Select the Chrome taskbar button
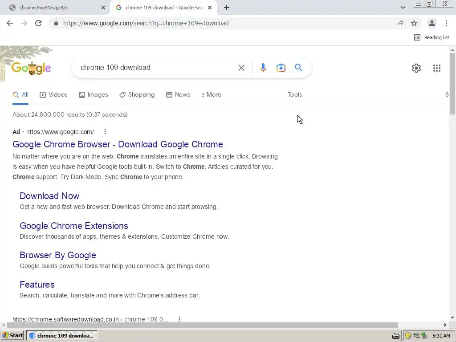 pos(62,336)
